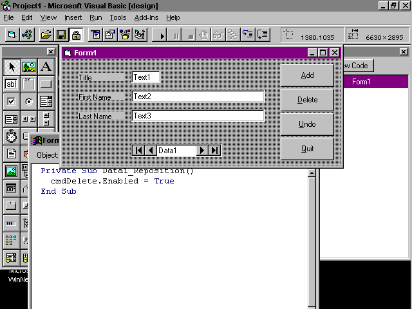The height and width of the screenshot is (309, 412).
Task: Toggle the Lock Controls padlock button
Action: [76, 35]
